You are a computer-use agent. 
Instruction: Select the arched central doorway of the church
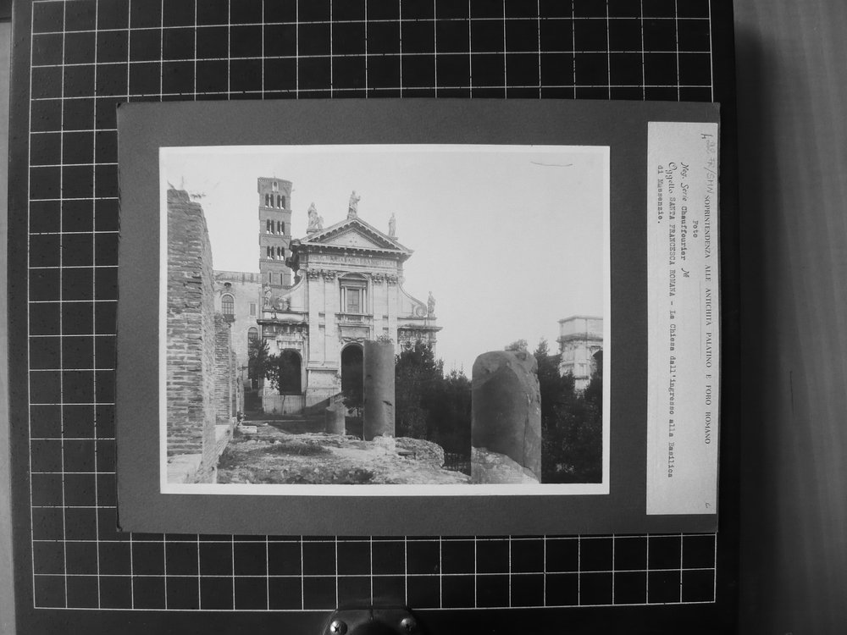pos(352,371)
